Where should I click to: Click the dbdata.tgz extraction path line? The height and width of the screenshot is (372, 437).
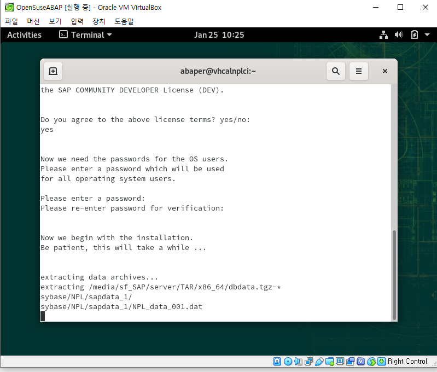tap(161, 287)
